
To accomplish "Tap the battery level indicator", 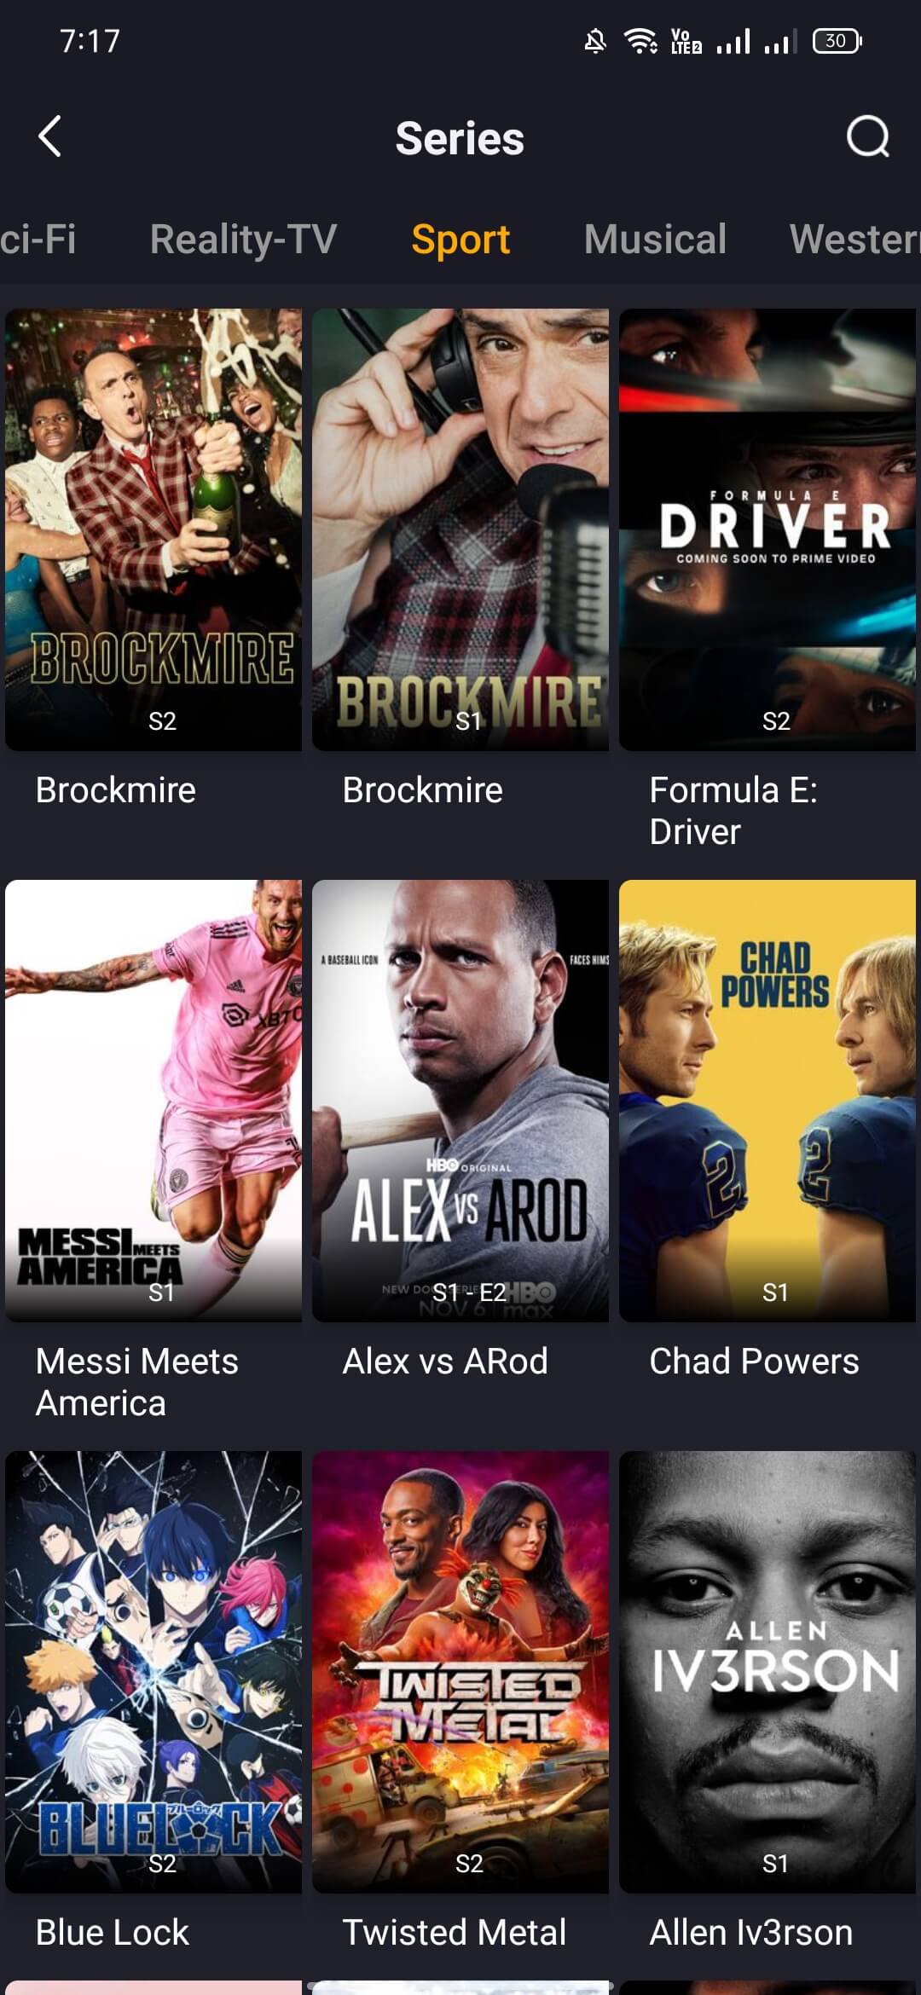I will pos(837,41).
